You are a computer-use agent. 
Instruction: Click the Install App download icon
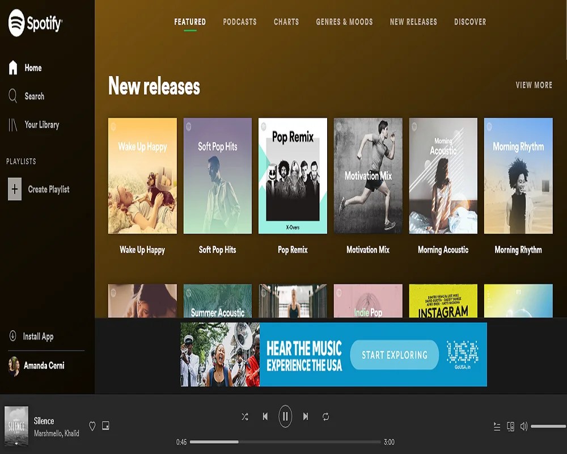(x=12, y=336)
